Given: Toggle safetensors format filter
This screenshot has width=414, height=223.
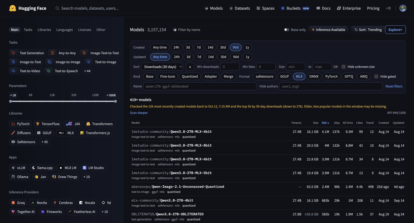Looking at the screenshot, I should tap(264, 76).
